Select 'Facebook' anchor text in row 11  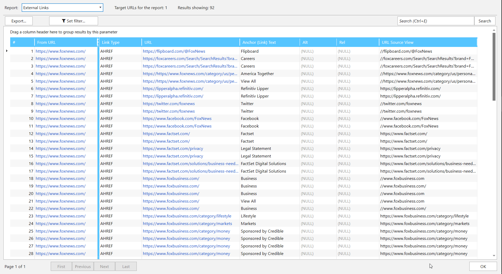pyautogui.click(x=270, y=126)
